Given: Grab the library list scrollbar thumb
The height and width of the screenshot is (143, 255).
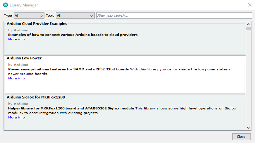Looking at the screenshot, I should (248, 29).
